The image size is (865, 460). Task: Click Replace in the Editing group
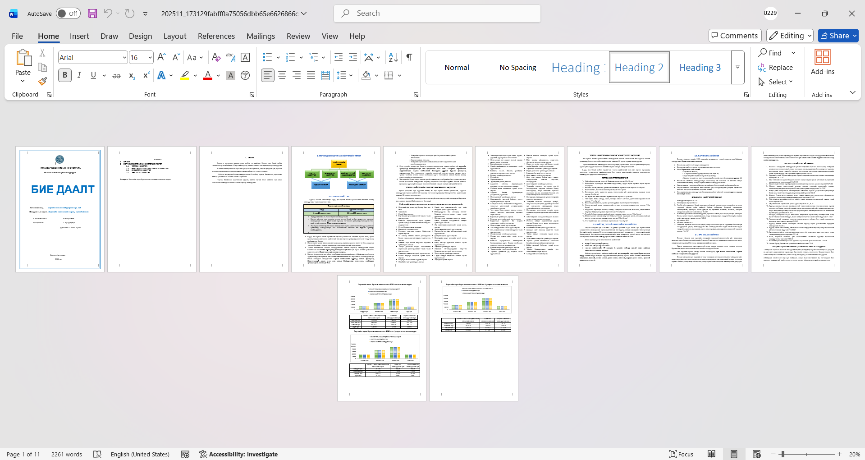point(775,67)
